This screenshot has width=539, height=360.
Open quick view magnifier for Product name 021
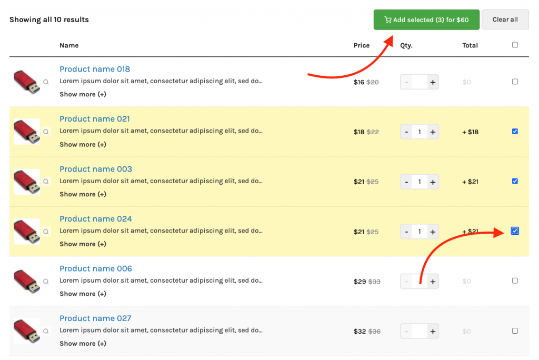tap(46, 132)
